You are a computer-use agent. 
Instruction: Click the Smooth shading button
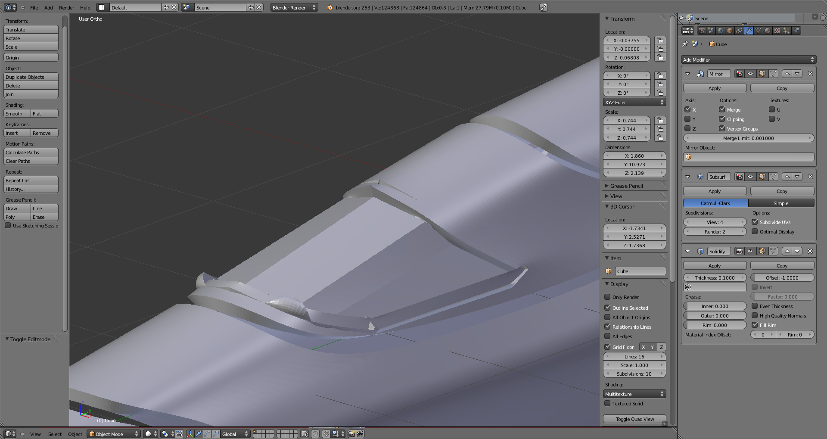pos(17,113)
